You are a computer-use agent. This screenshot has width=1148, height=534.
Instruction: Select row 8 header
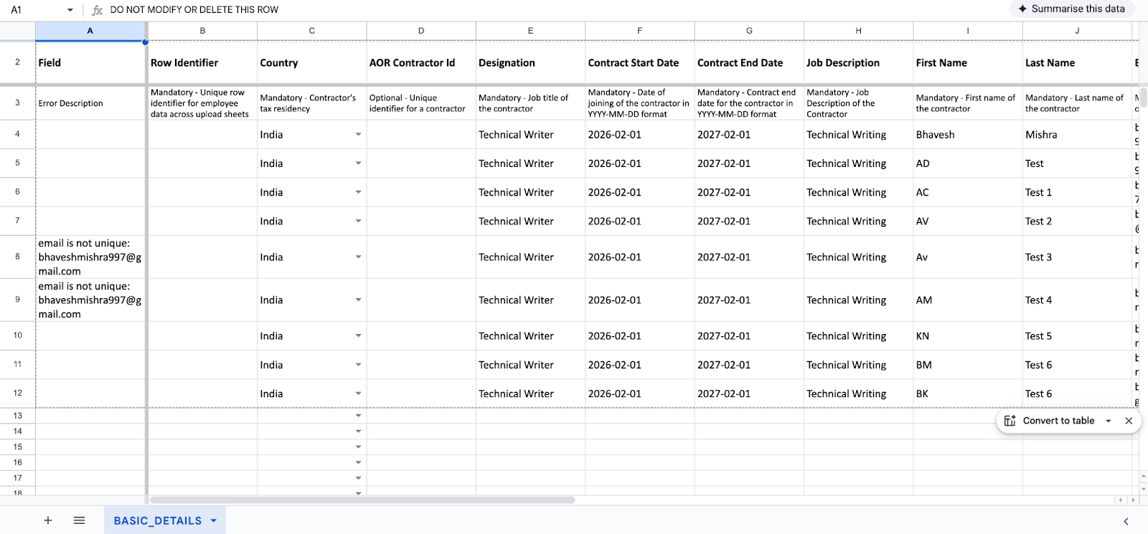tap(17, 257)
